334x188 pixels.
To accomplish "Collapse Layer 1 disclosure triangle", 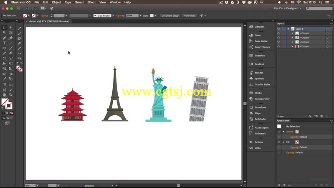I will pyautogui.click(x=288, y=29).
